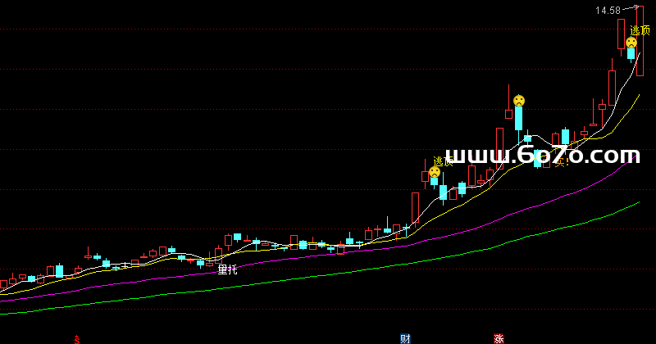This screenshot has height=344, width=656.
Task: Click the cyan candle below rightmost sad face
Action: pos(631,54)
